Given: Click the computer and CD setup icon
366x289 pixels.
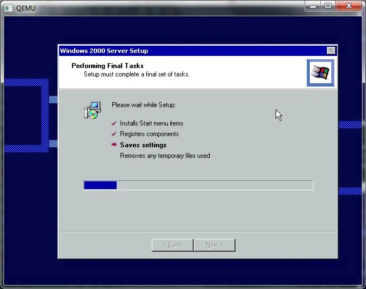Looking at the screenshot, I should pos(92,110).
